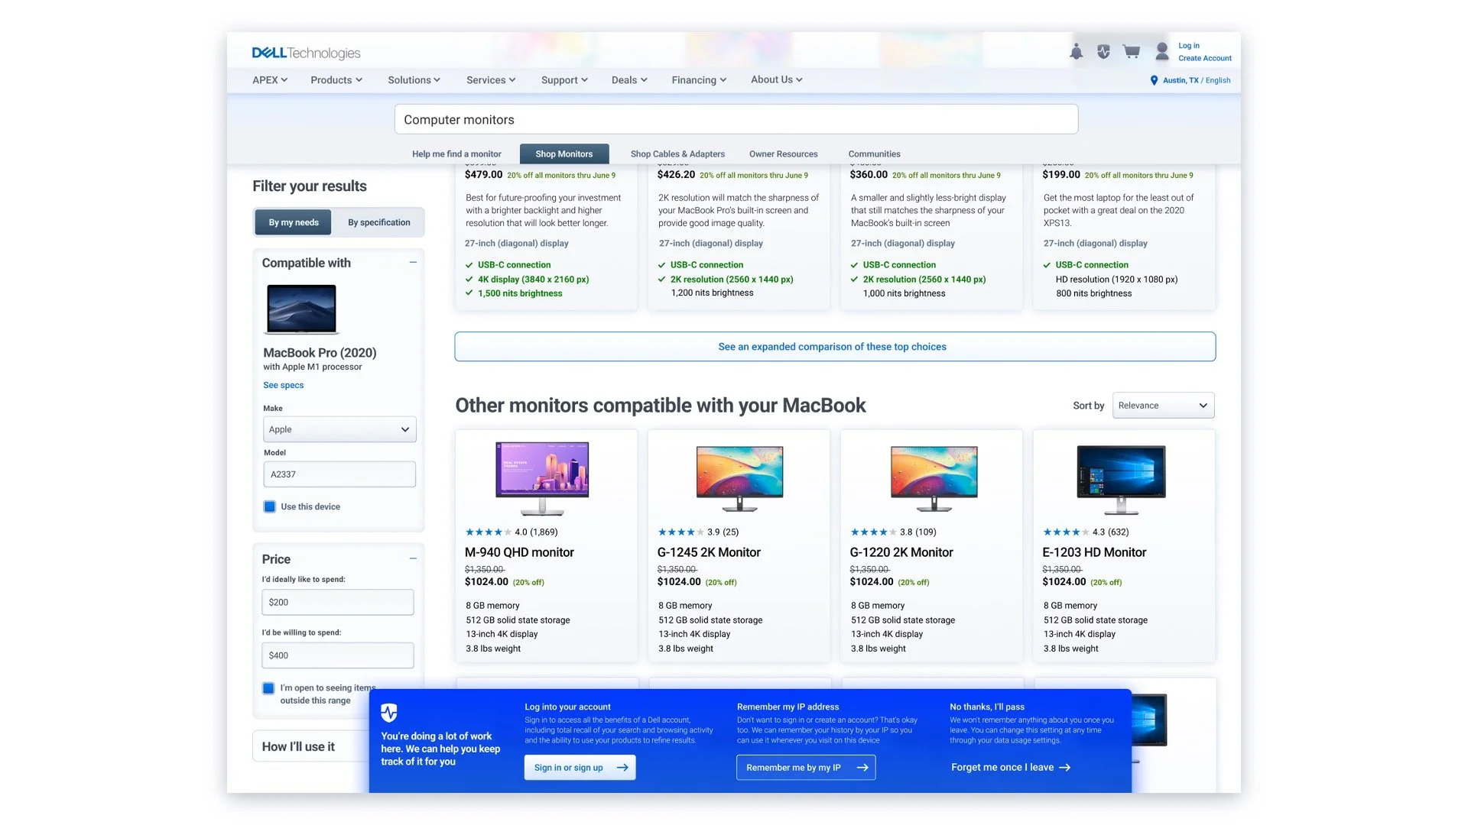Click the user account avatar icon
This screenshot has height=825, width=1468.
tap(1161, 52)
